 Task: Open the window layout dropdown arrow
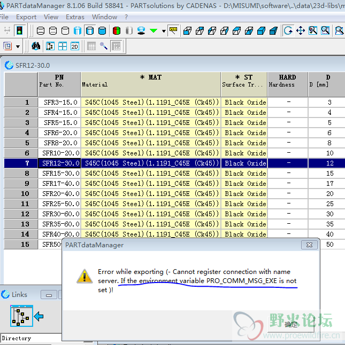18,46
